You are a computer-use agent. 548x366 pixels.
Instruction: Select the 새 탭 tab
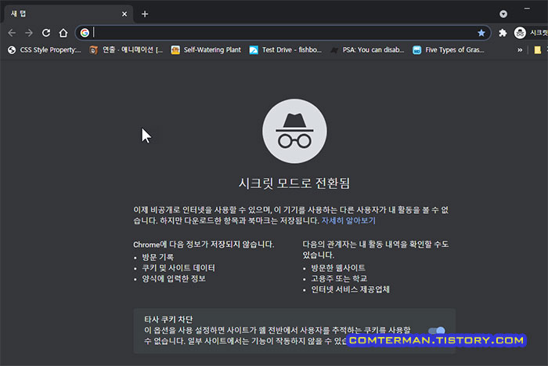68,14
